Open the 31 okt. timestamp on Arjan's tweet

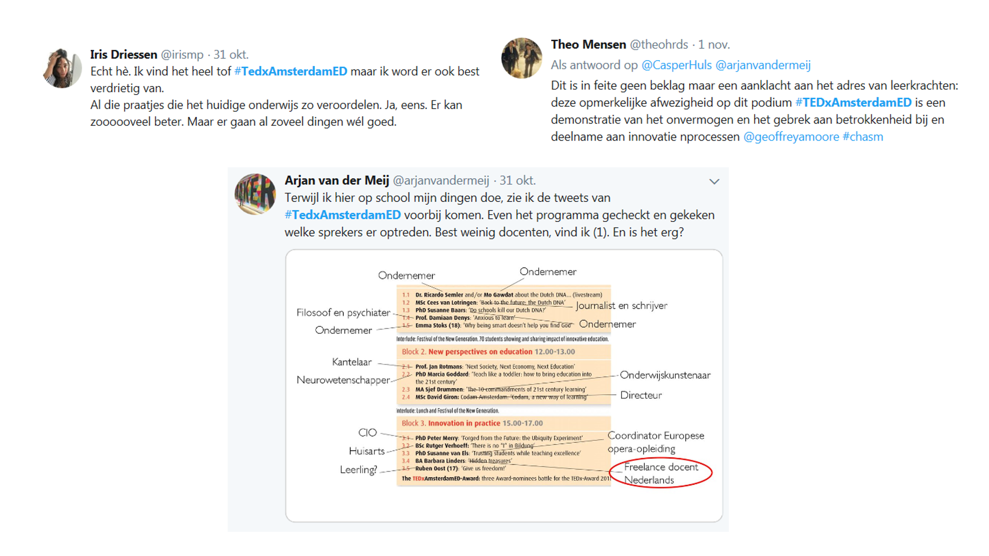tap(518, 180)
